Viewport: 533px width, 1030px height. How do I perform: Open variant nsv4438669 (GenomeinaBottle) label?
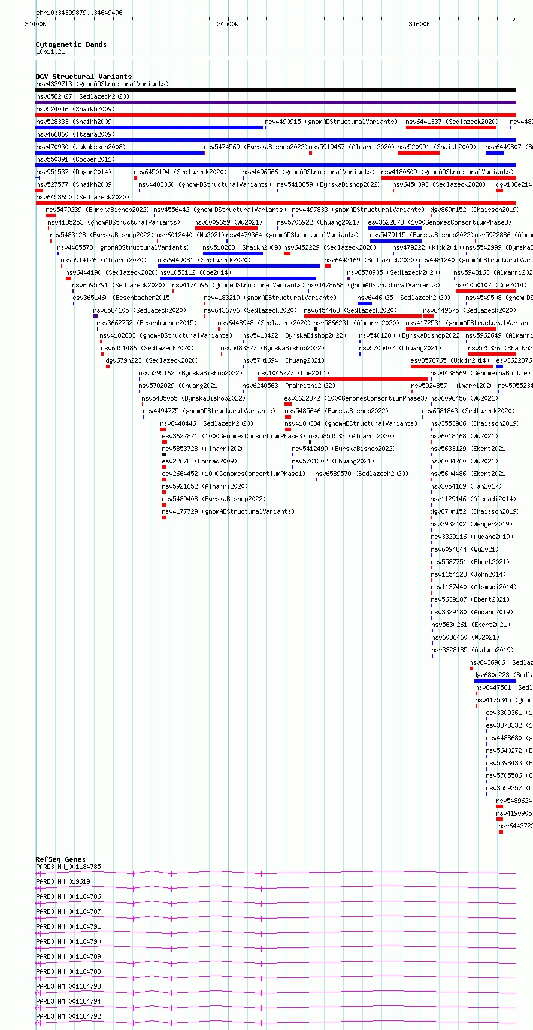click(x=480, y=373)
